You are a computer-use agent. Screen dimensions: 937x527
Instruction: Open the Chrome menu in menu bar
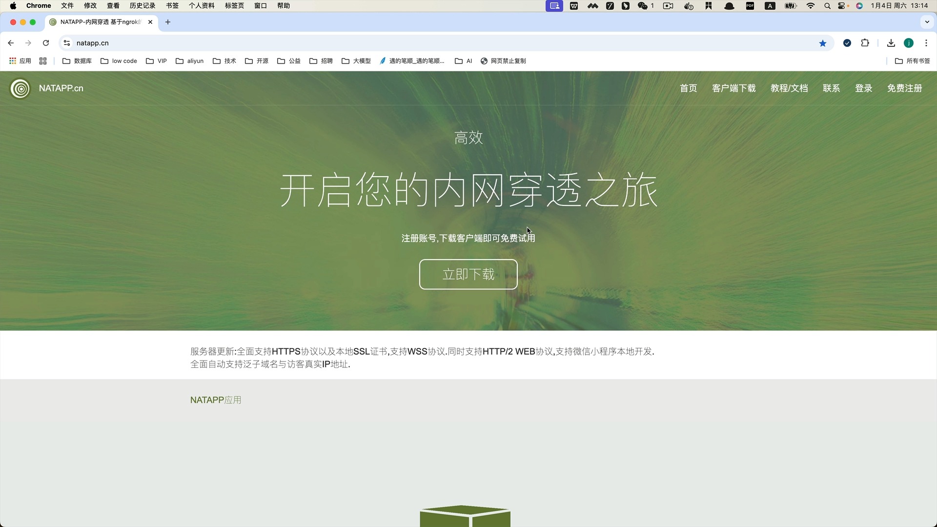pyautogui.click(x=39, y=6)
